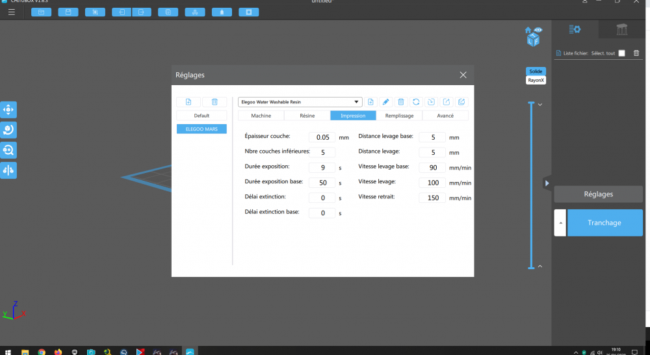The image size is (650, 355).
Task: Open the hamburger main menu
Action: point(12,12)
